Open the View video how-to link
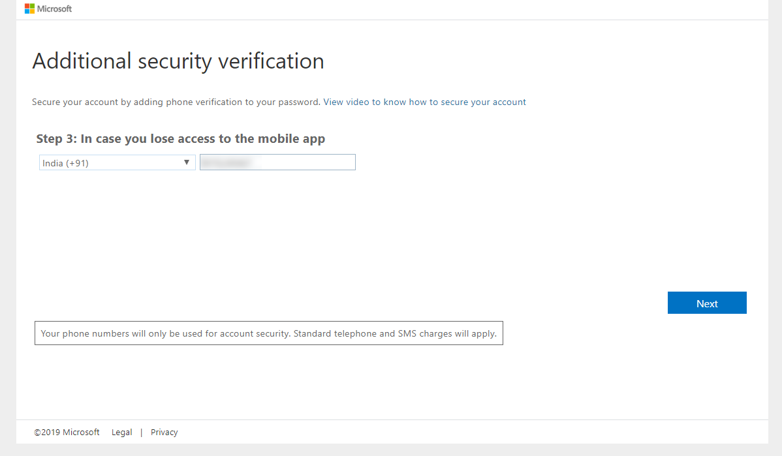 pos(424,102)
